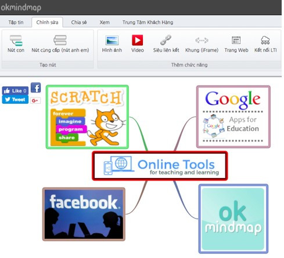This screenshot has width=284, height=258.
Task: Switch to the Chia sẻ tab
Action: tap(79, 22)
